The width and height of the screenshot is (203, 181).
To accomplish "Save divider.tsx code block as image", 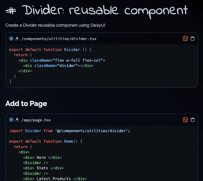I will tap(185, 38).
